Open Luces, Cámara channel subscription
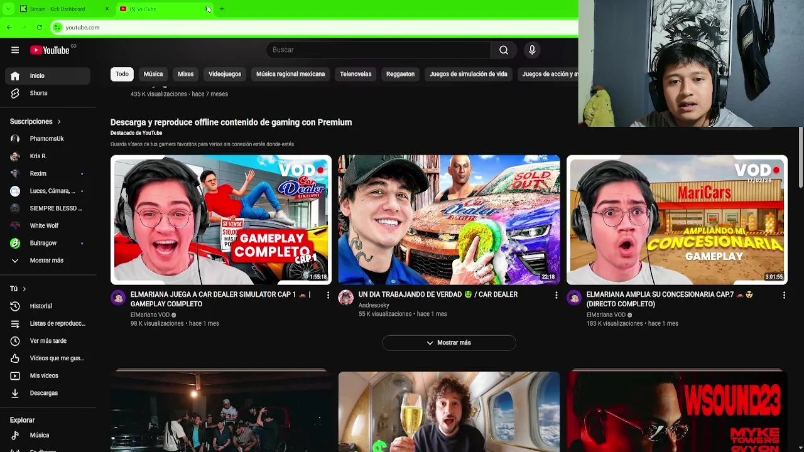804x452 pixels. point(48,191)
